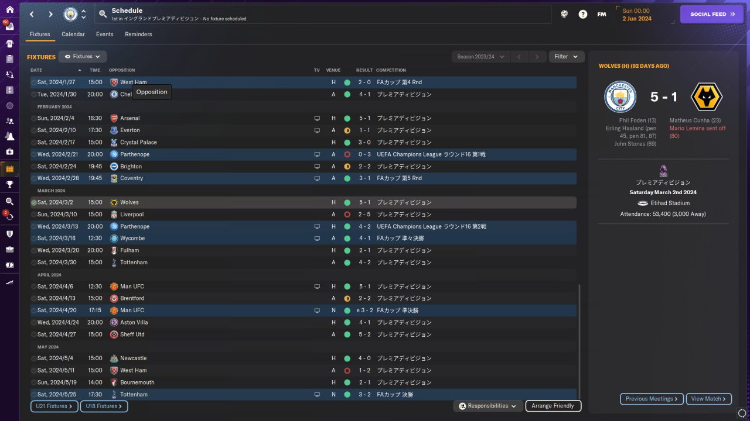Select the Man UFC 4/20 FA Cup semi-final row
Viewport: 750px width, 421px height.
point(304,310)
